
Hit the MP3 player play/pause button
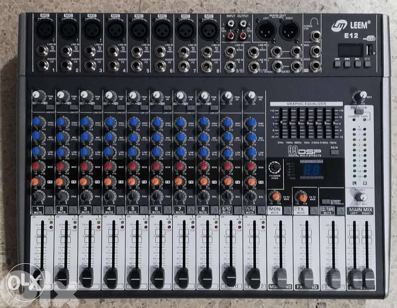(357, 63)
